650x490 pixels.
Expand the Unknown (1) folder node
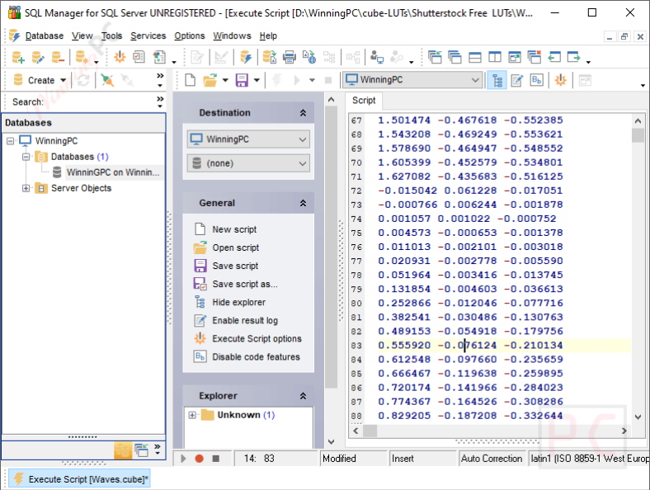tap(192, 415)
